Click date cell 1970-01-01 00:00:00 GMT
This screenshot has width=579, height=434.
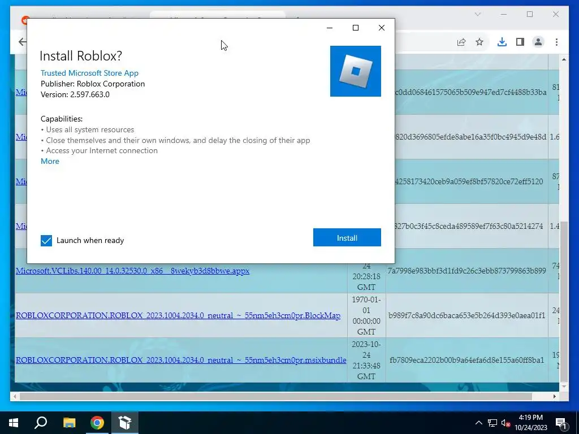[x=366, y=315]
